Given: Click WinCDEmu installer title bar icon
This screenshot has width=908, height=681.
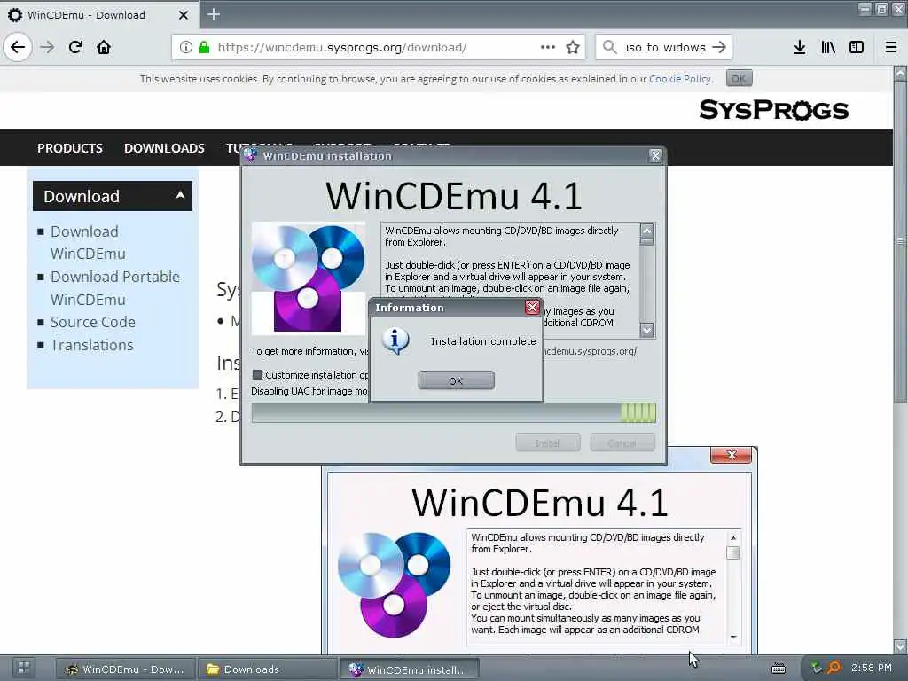Looking at the screenshot, I should coord(251,155).
